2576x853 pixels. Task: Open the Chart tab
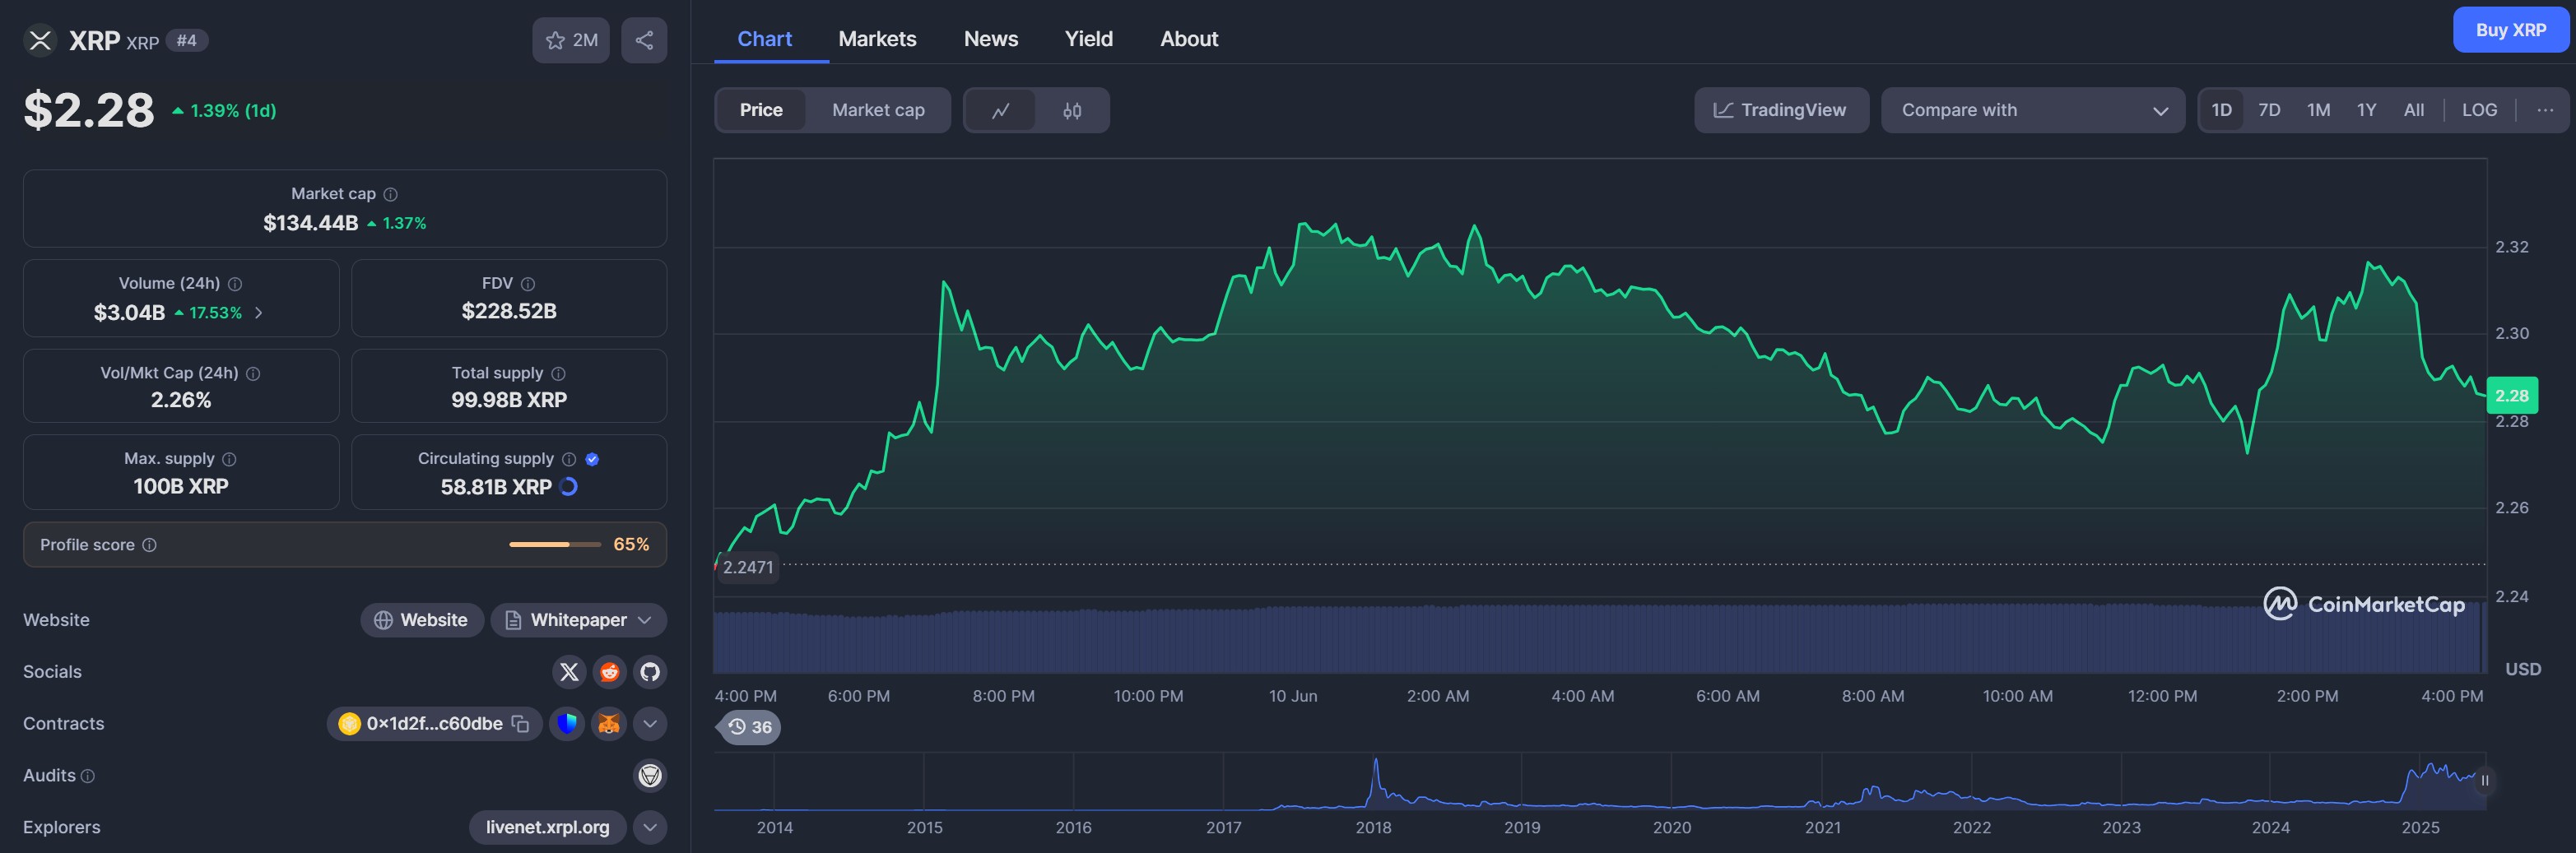click(764, 39)
